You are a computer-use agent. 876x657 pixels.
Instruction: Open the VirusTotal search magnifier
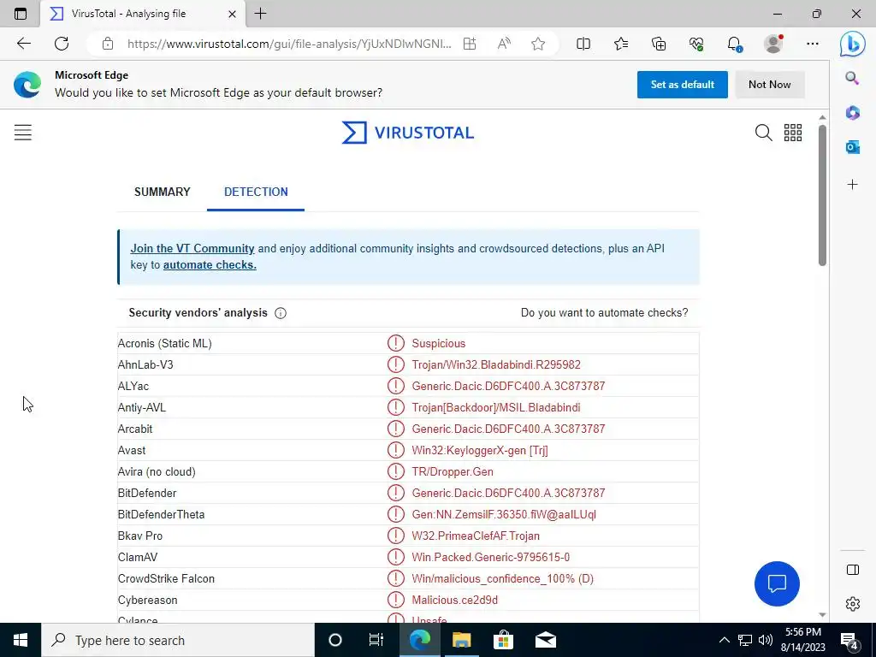(763, 133)
